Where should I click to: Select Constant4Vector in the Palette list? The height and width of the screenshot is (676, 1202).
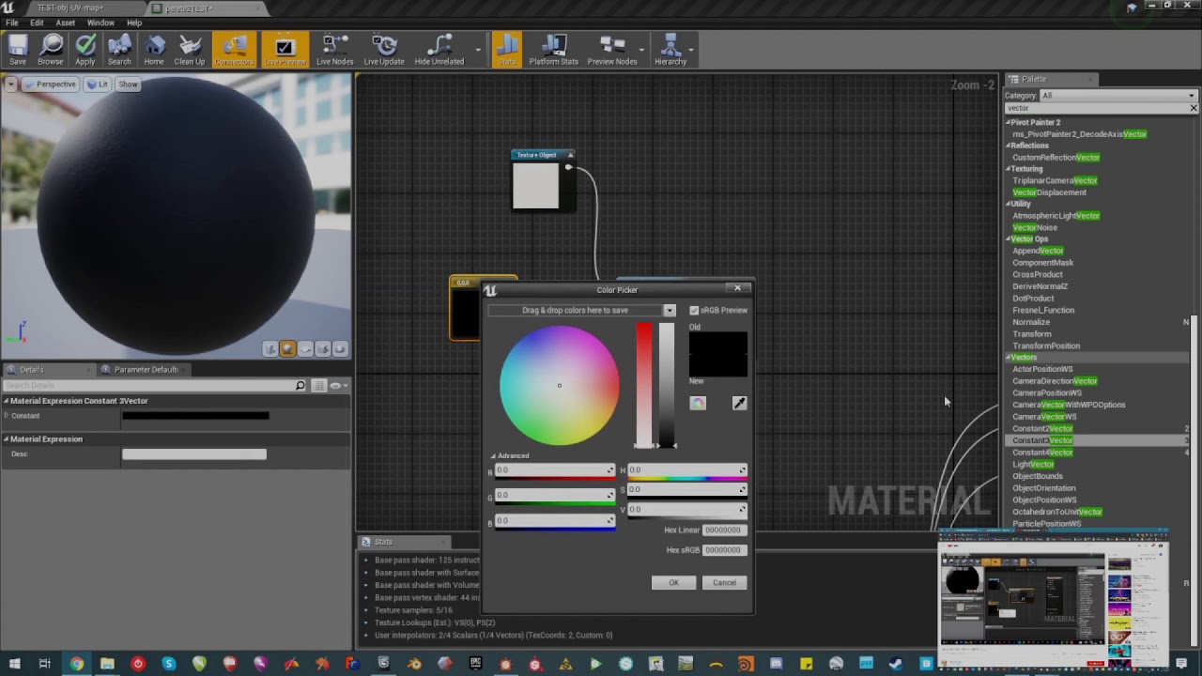tap(1042, 453)
